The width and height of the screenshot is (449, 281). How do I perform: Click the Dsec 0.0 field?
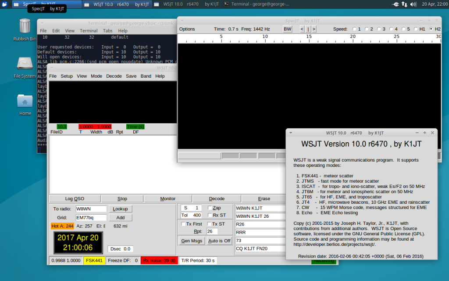120,249
